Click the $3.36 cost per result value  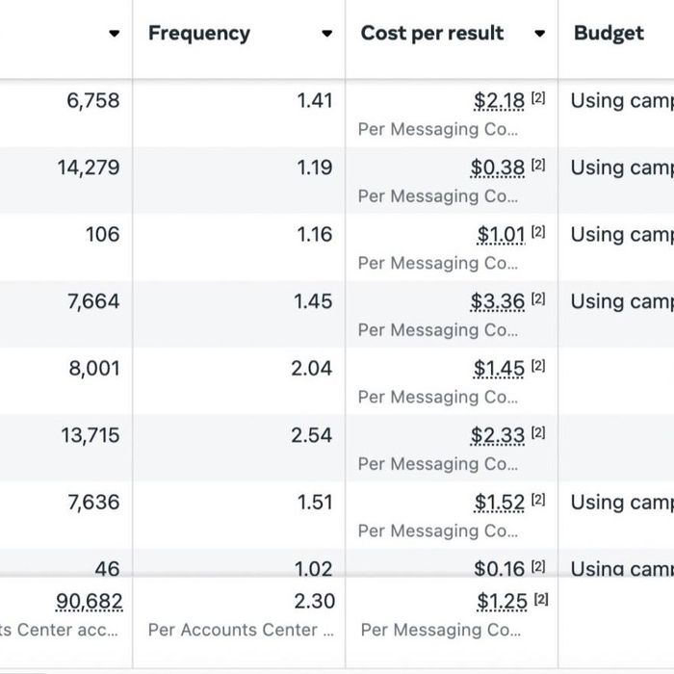[x=498, y=302]
